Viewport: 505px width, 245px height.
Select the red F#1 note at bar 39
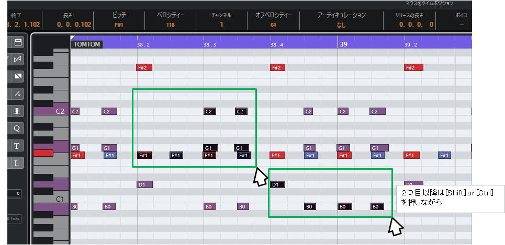pyautogui.click(x=344, y=156)
